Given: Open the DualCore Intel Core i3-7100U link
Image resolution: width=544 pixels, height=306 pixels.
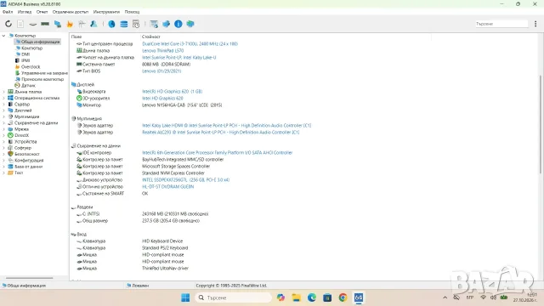Looking at the screenshot, I should click(190, 43).
